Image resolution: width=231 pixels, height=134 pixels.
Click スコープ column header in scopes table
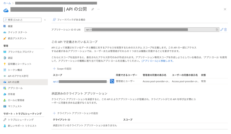pyautogui.click(x=57, y=75)
